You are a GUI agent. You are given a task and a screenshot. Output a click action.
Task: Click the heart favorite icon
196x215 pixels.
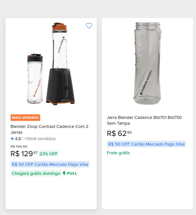click(89, 26)
